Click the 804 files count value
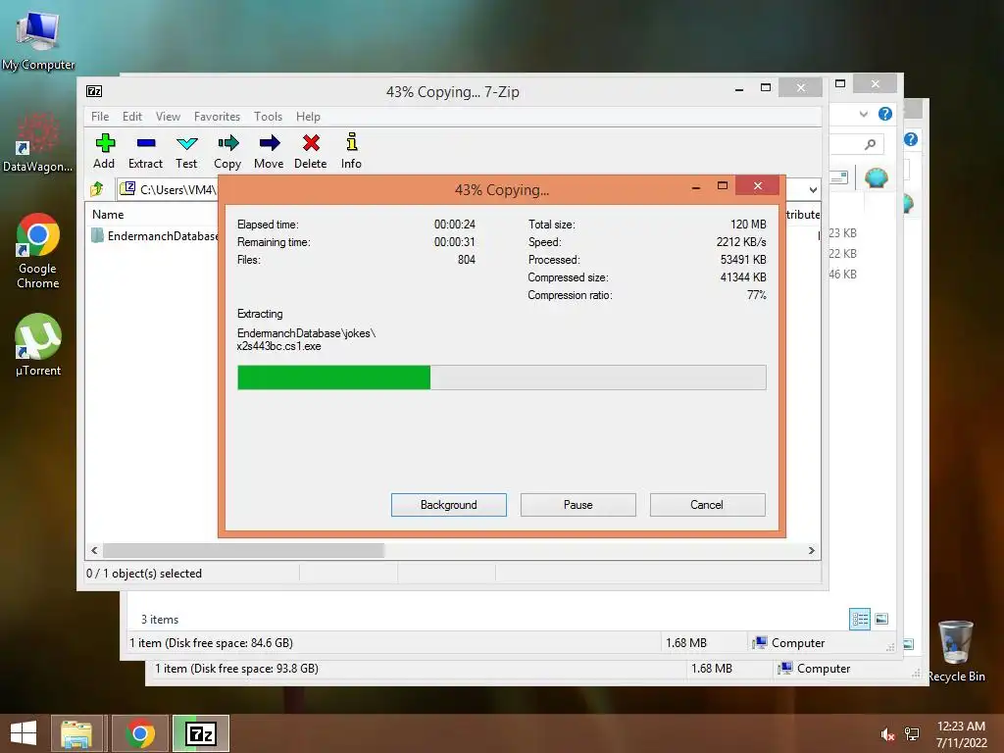This screenshot has width=1004, height=753. tap(467, 259)
